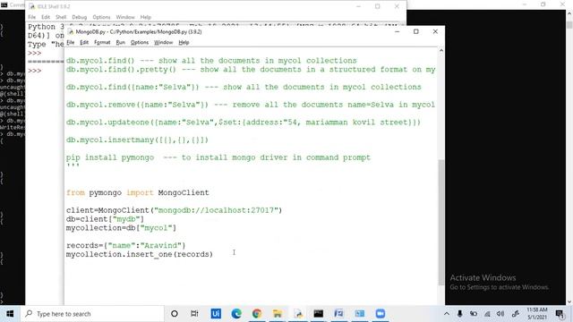Open the clock and date flyout
The height and width of the screenshot is (322, 573).
537,314
